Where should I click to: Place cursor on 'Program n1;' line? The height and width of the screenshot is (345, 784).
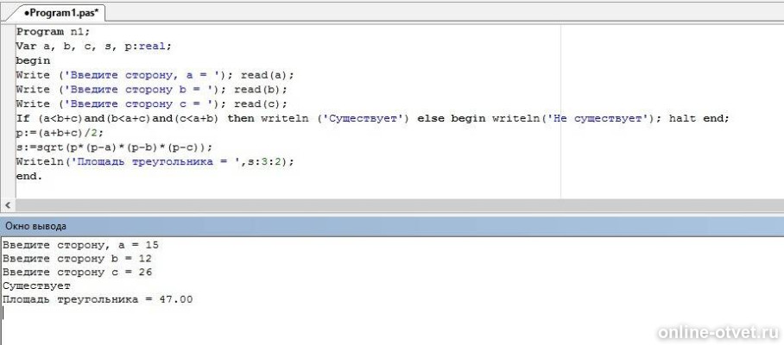coord(52,31)
